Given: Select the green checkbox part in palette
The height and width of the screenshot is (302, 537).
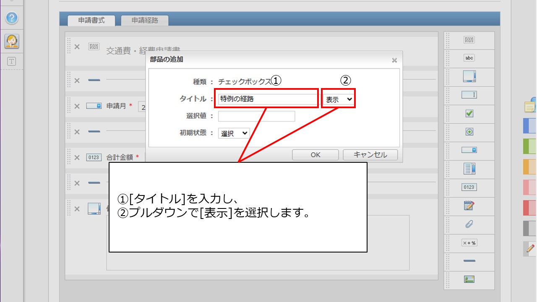Looking at the screenshot, I should coord(469,113).
